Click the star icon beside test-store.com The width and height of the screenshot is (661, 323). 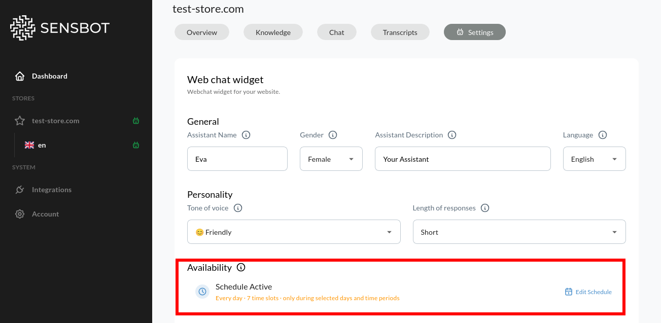[x=19, y=121]
